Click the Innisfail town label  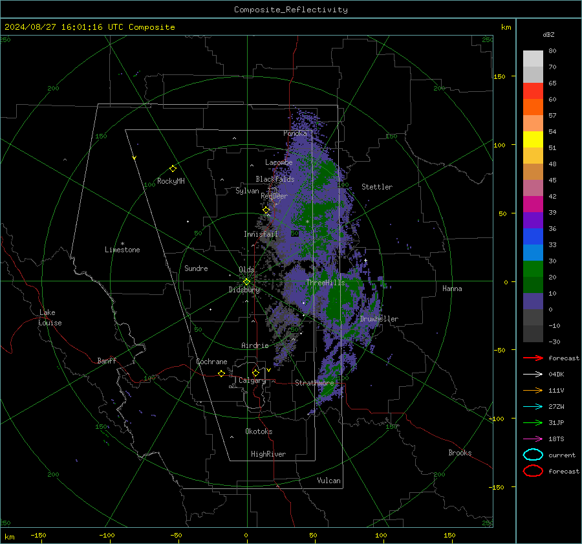261,234
